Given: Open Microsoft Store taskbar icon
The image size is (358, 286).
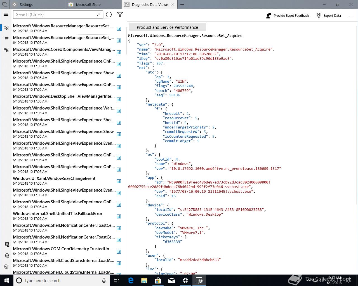Looking at the screenshot, I should (x=158, y=280).
